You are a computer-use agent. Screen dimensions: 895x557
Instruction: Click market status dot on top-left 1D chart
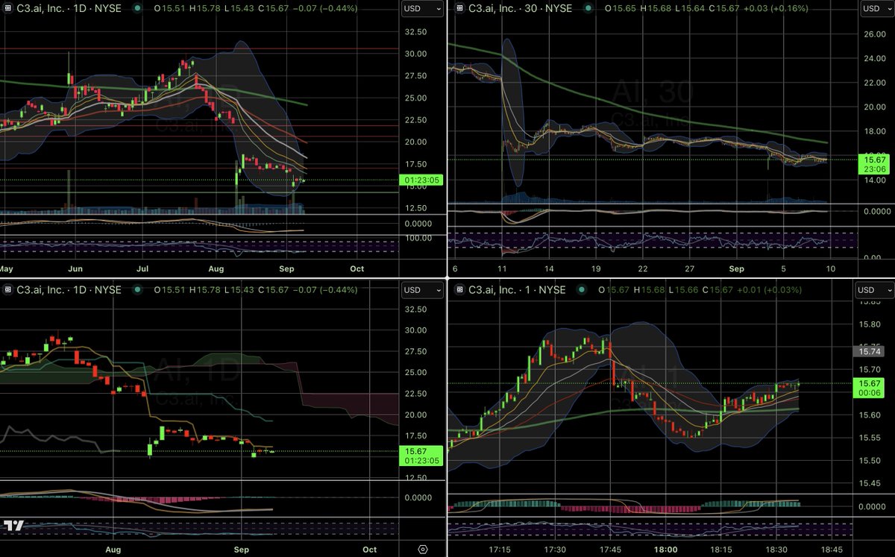click(136, 9)
